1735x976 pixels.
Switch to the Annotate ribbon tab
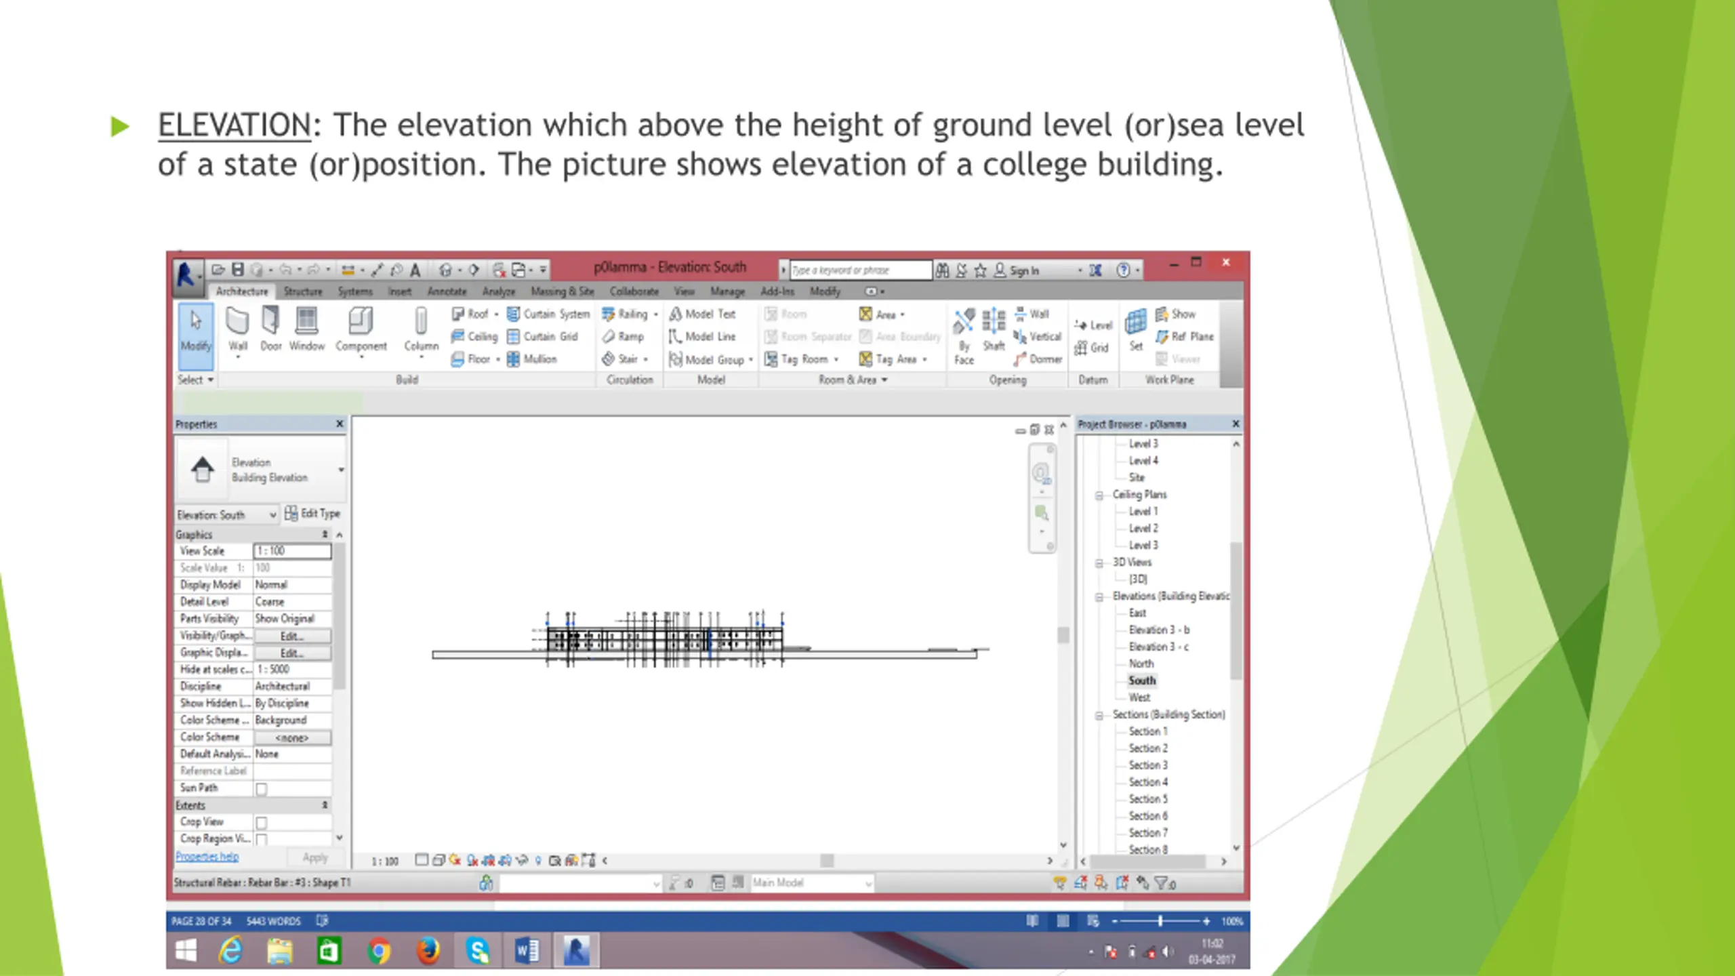click(447, 291)
